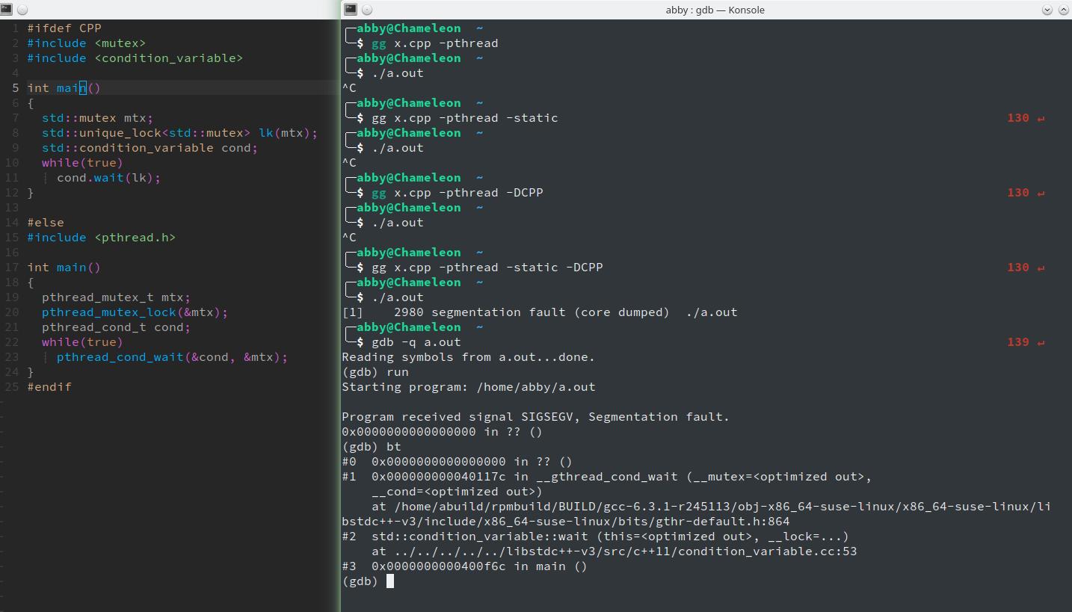Pin the editor window on all desktops

(x=22, y=10)
